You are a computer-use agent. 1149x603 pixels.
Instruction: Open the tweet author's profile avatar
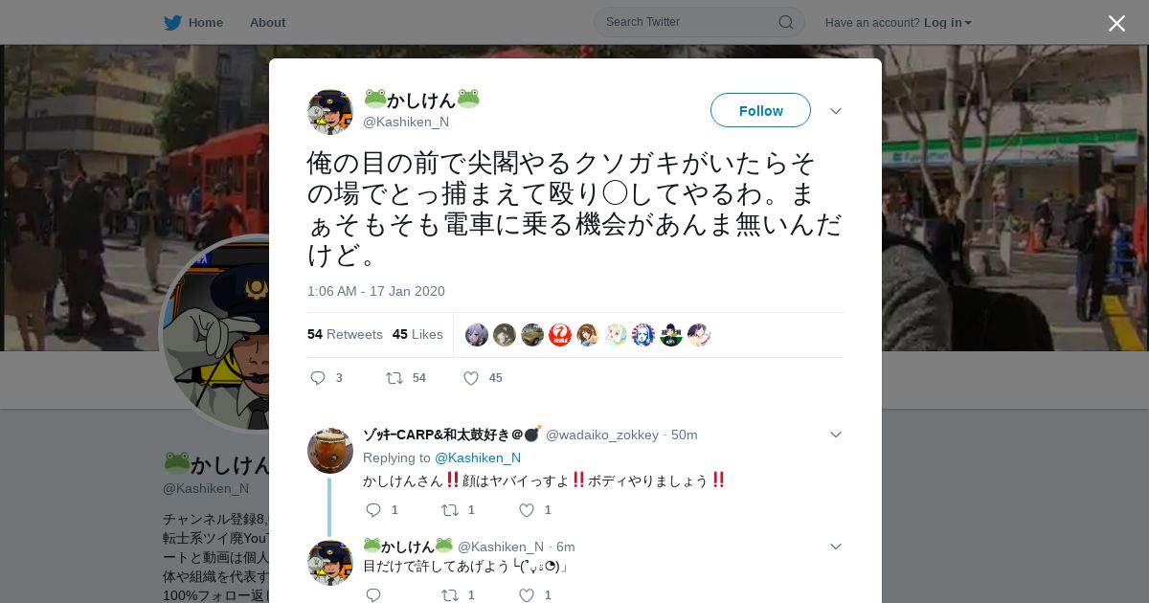(330, 112)
